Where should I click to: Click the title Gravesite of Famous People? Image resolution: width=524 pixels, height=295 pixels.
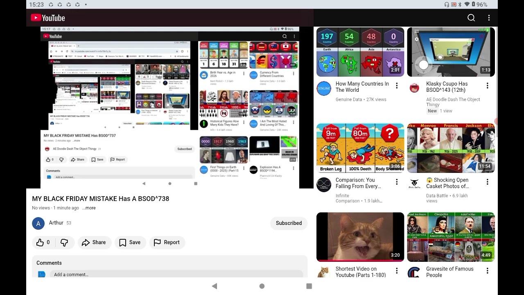450,272
